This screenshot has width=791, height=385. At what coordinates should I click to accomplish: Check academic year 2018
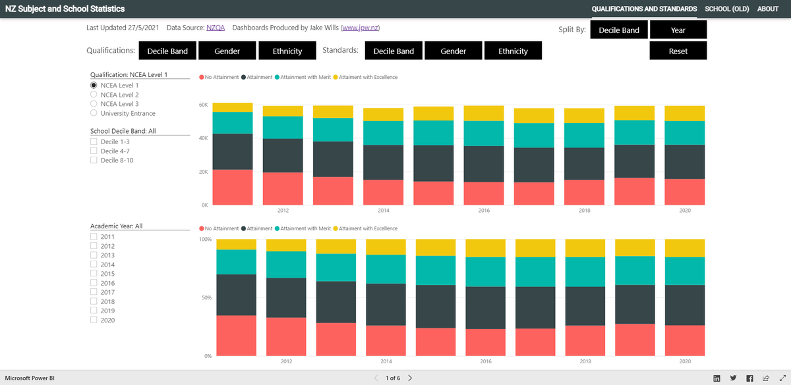(94, 301)
